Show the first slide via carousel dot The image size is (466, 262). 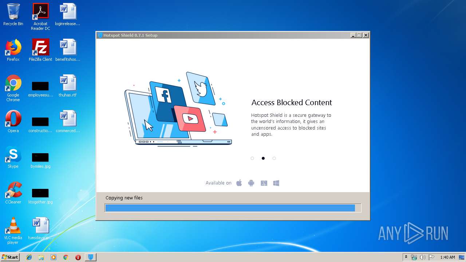252,158
